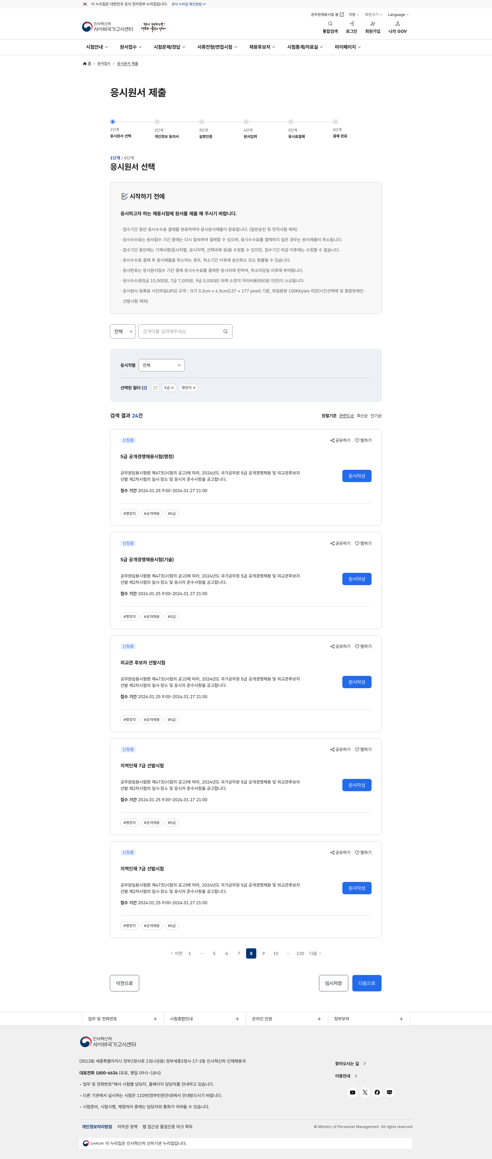Toggle 찜하기 heart on 5급 공개경쟁채용시험(행정)
This screenshot has width=492, height=1159.
(x=357, y=441)
